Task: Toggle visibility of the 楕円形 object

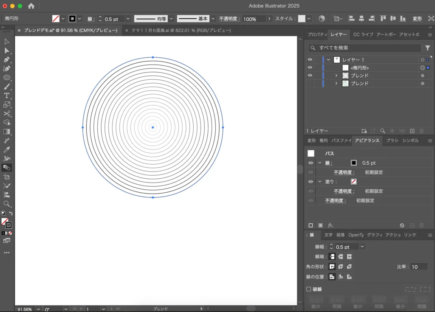Action: point(310,67)
